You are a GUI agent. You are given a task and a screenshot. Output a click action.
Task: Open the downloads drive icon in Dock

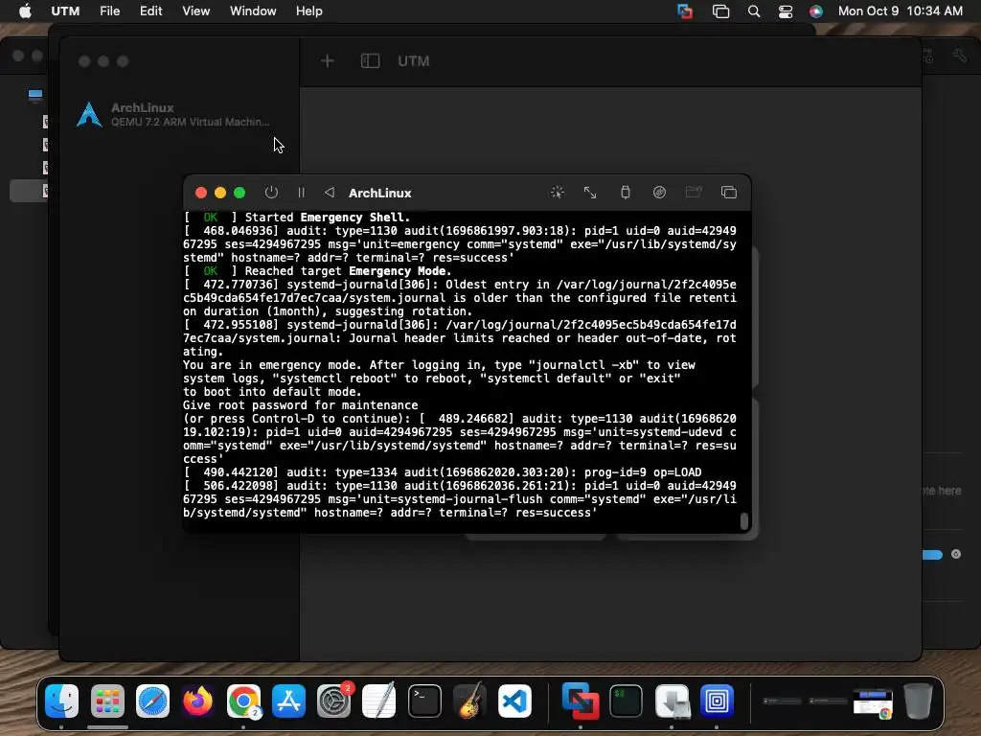pos(672,701)
